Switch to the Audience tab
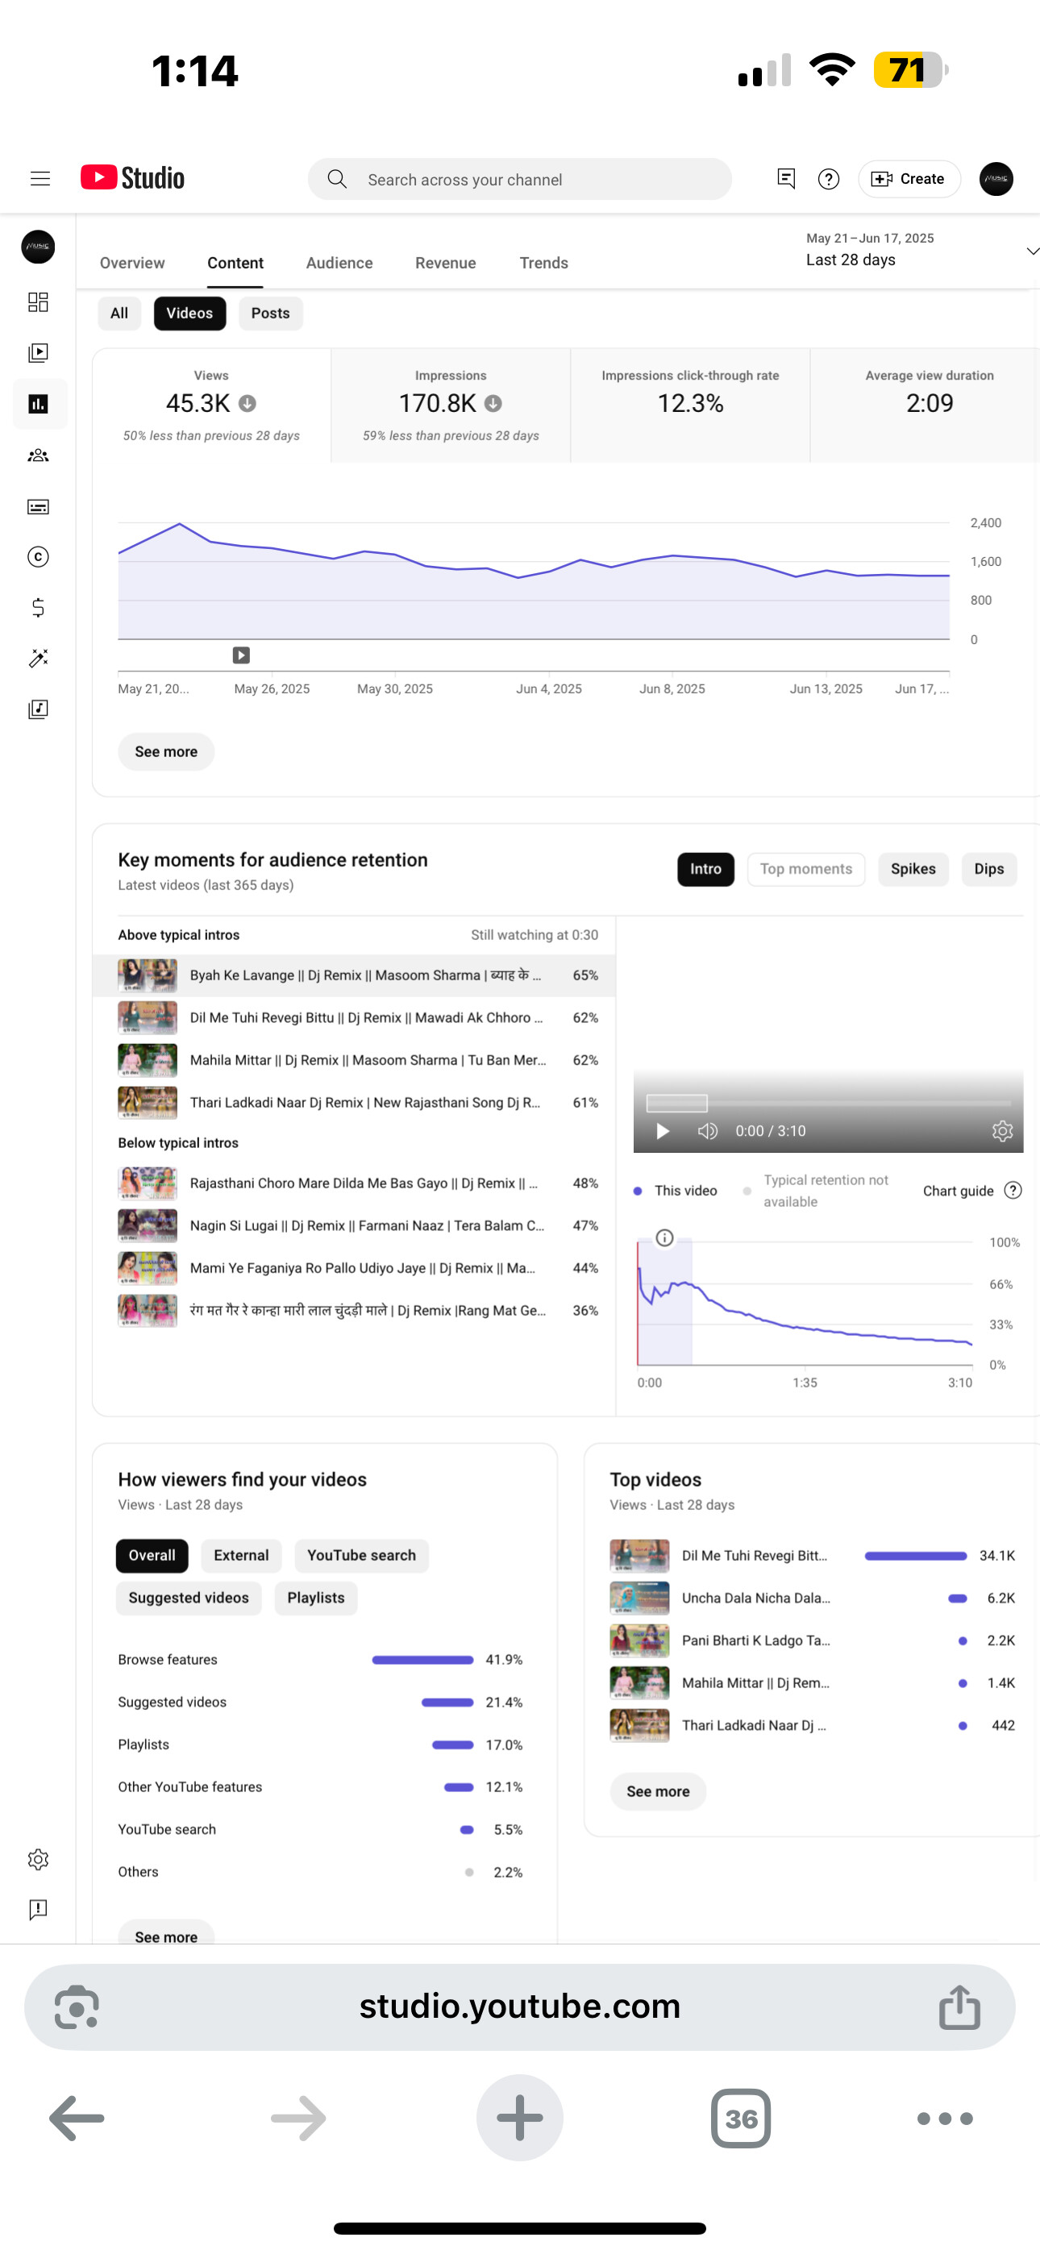This screenshot has width=1040, height=2254. (x=339, y=263)
